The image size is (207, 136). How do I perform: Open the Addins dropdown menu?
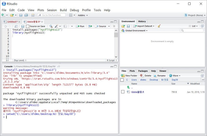pyautogui.click(x=83, y=15)
